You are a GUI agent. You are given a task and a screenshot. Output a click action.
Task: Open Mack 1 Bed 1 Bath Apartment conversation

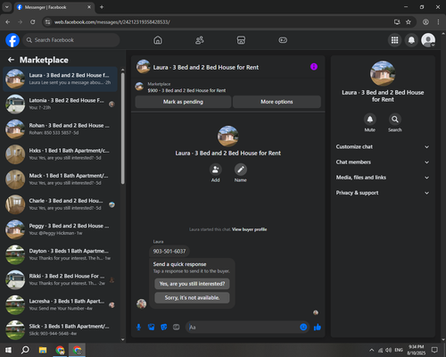point(61,179)
